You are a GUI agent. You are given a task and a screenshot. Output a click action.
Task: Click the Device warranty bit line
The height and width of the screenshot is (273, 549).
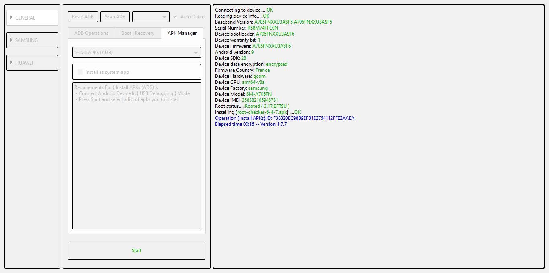point(238,40)
